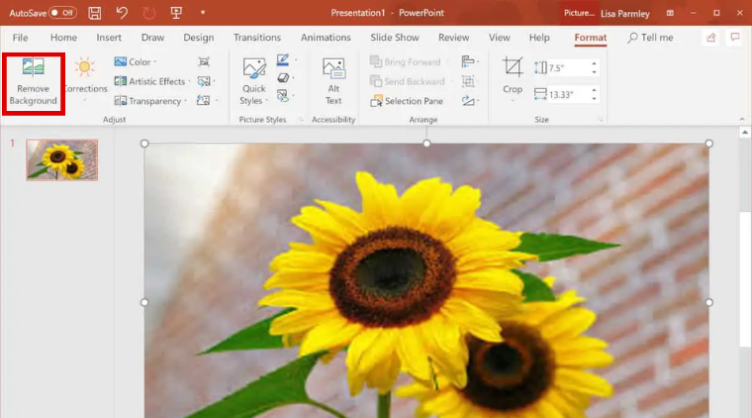Viewport: 752px width, 418px height.
Task: Click the Reset Picture icon
Action: pos(205,101)
